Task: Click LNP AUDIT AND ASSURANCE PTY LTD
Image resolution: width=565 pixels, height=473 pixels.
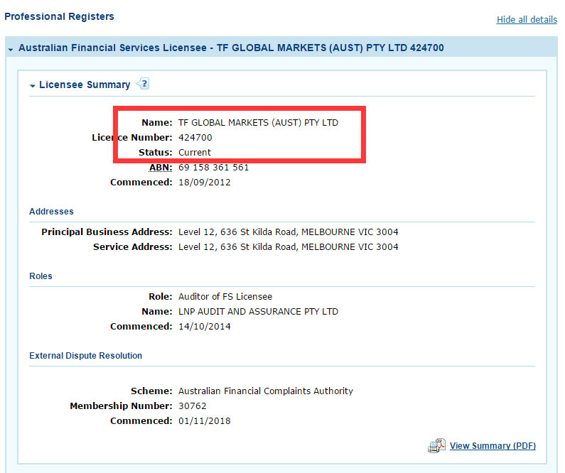Action: click(259, 312)
